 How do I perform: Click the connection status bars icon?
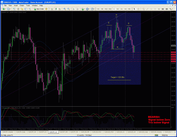click(x=156, y=135)
